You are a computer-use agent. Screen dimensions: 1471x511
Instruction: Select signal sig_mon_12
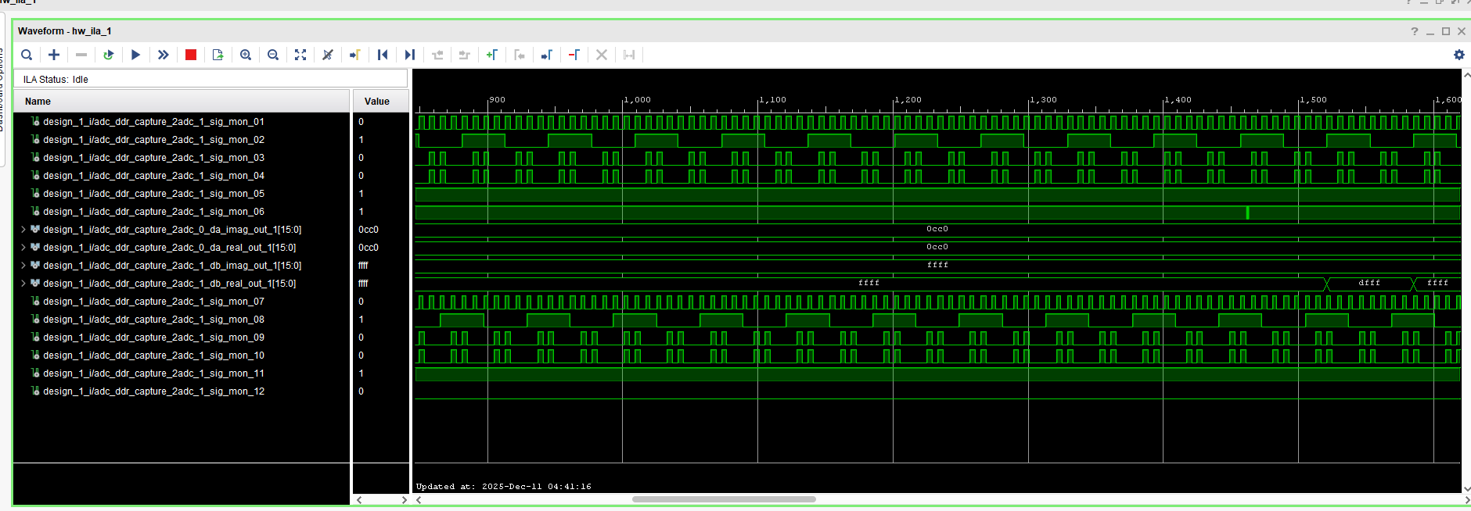click(x=153, y=391)
